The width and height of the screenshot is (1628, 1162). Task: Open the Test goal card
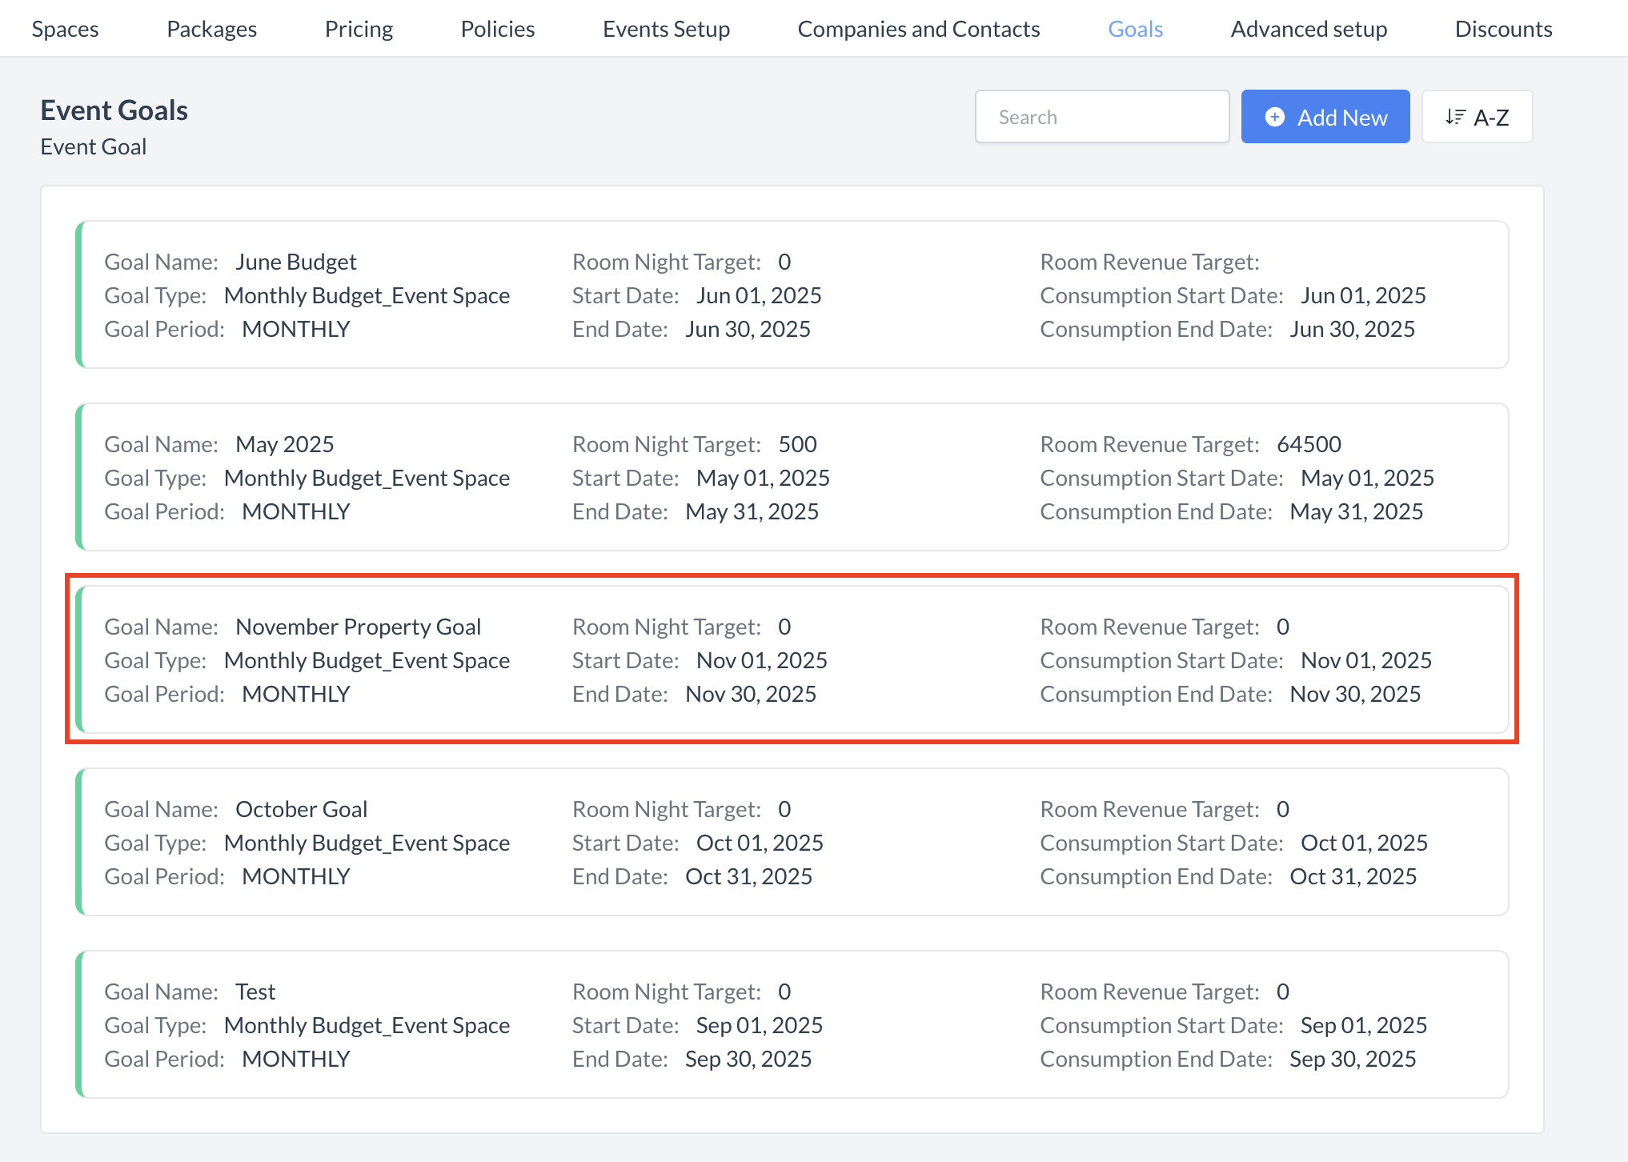coord(792,1024)
